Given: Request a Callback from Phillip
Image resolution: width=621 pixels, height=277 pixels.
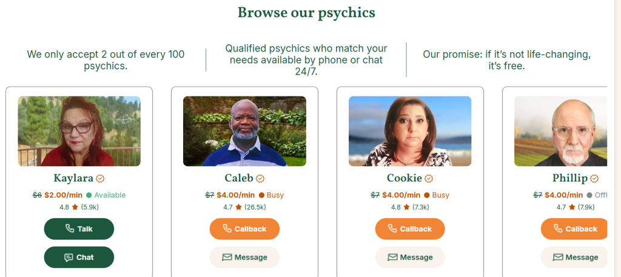Looking at the screenshot, I should point(574,229).
